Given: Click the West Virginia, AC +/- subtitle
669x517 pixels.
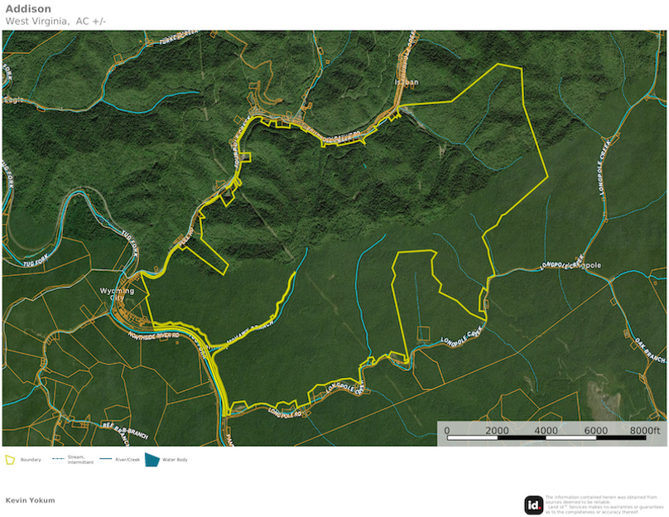Looking at the screenshot, I should (55, 21).
